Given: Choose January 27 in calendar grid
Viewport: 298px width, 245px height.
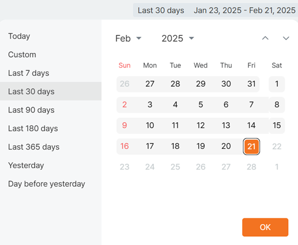Looking at the screenshot, I should (150, 84).
